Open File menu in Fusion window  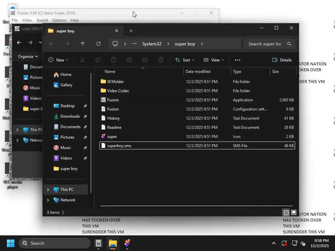coord(15,20)
